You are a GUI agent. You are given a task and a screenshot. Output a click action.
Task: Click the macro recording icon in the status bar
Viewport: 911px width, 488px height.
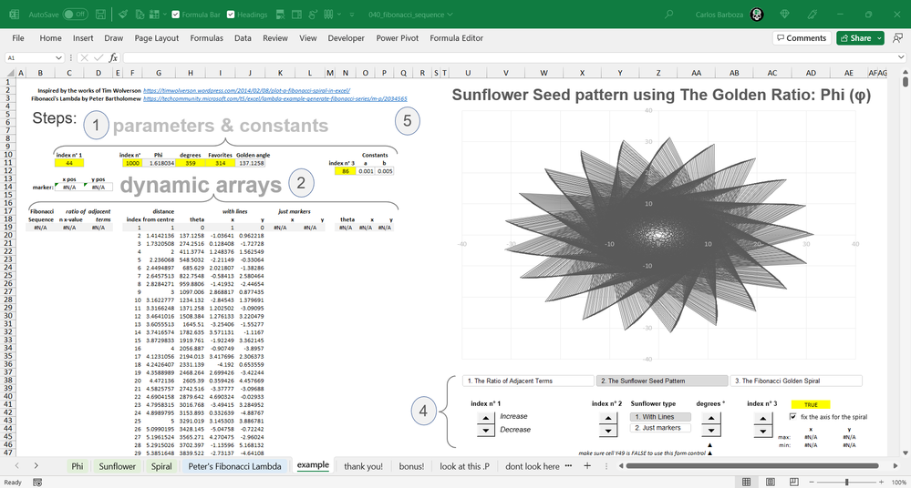pos(37,483)
